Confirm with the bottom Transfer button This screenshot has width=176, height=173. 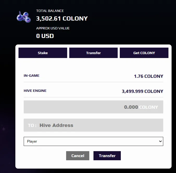pos(107,156)
